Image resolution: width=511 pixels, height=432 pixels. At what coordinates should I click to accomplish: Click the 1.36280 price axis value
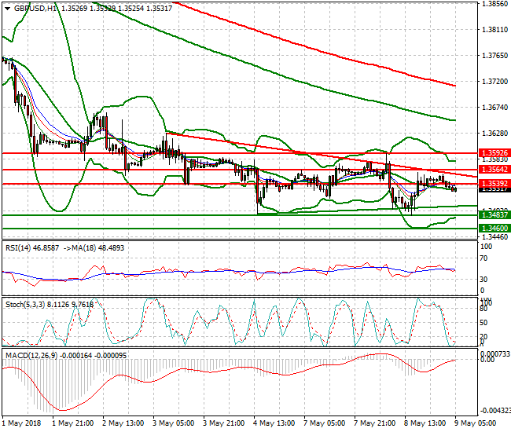(x=494, y=134)
